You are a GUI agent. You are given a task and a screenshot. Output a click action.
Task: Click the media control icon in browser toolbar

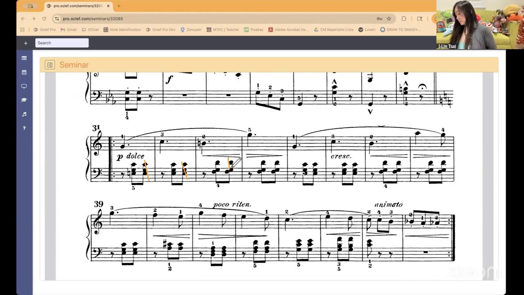[420, 18]
